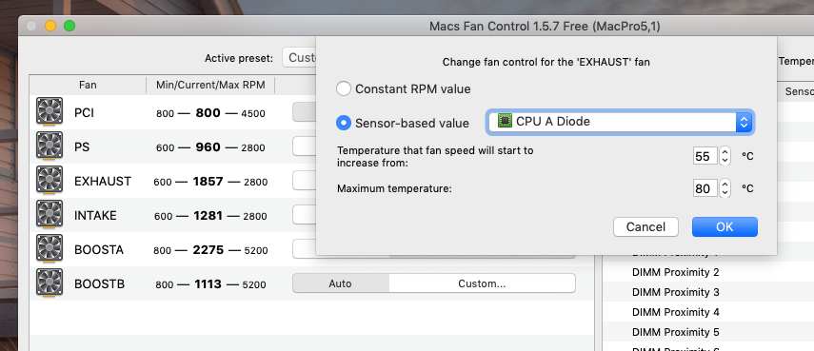814x351 pixels.
Task: Select the BOOSTA fan icon
Action: (50, 248)
